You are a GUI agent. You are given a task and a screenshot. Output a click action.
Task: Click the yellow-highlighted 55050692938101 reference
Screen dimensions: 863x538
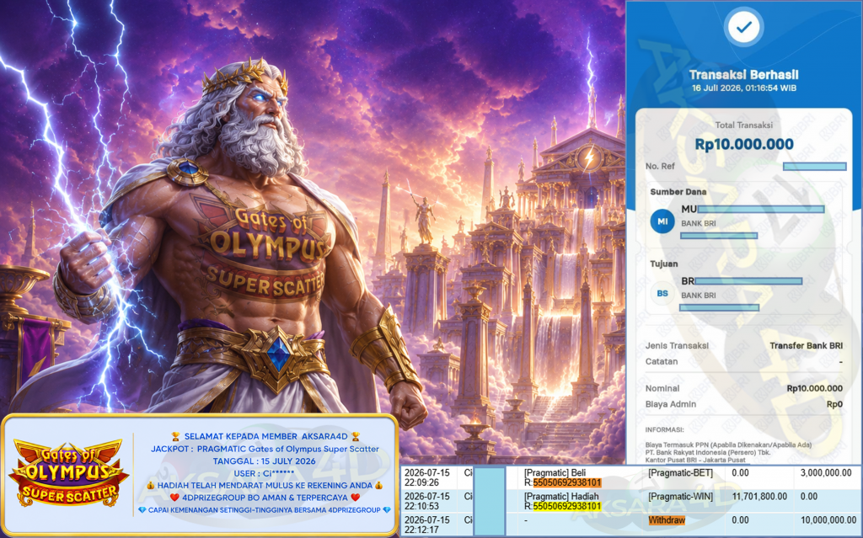[567, 507]
